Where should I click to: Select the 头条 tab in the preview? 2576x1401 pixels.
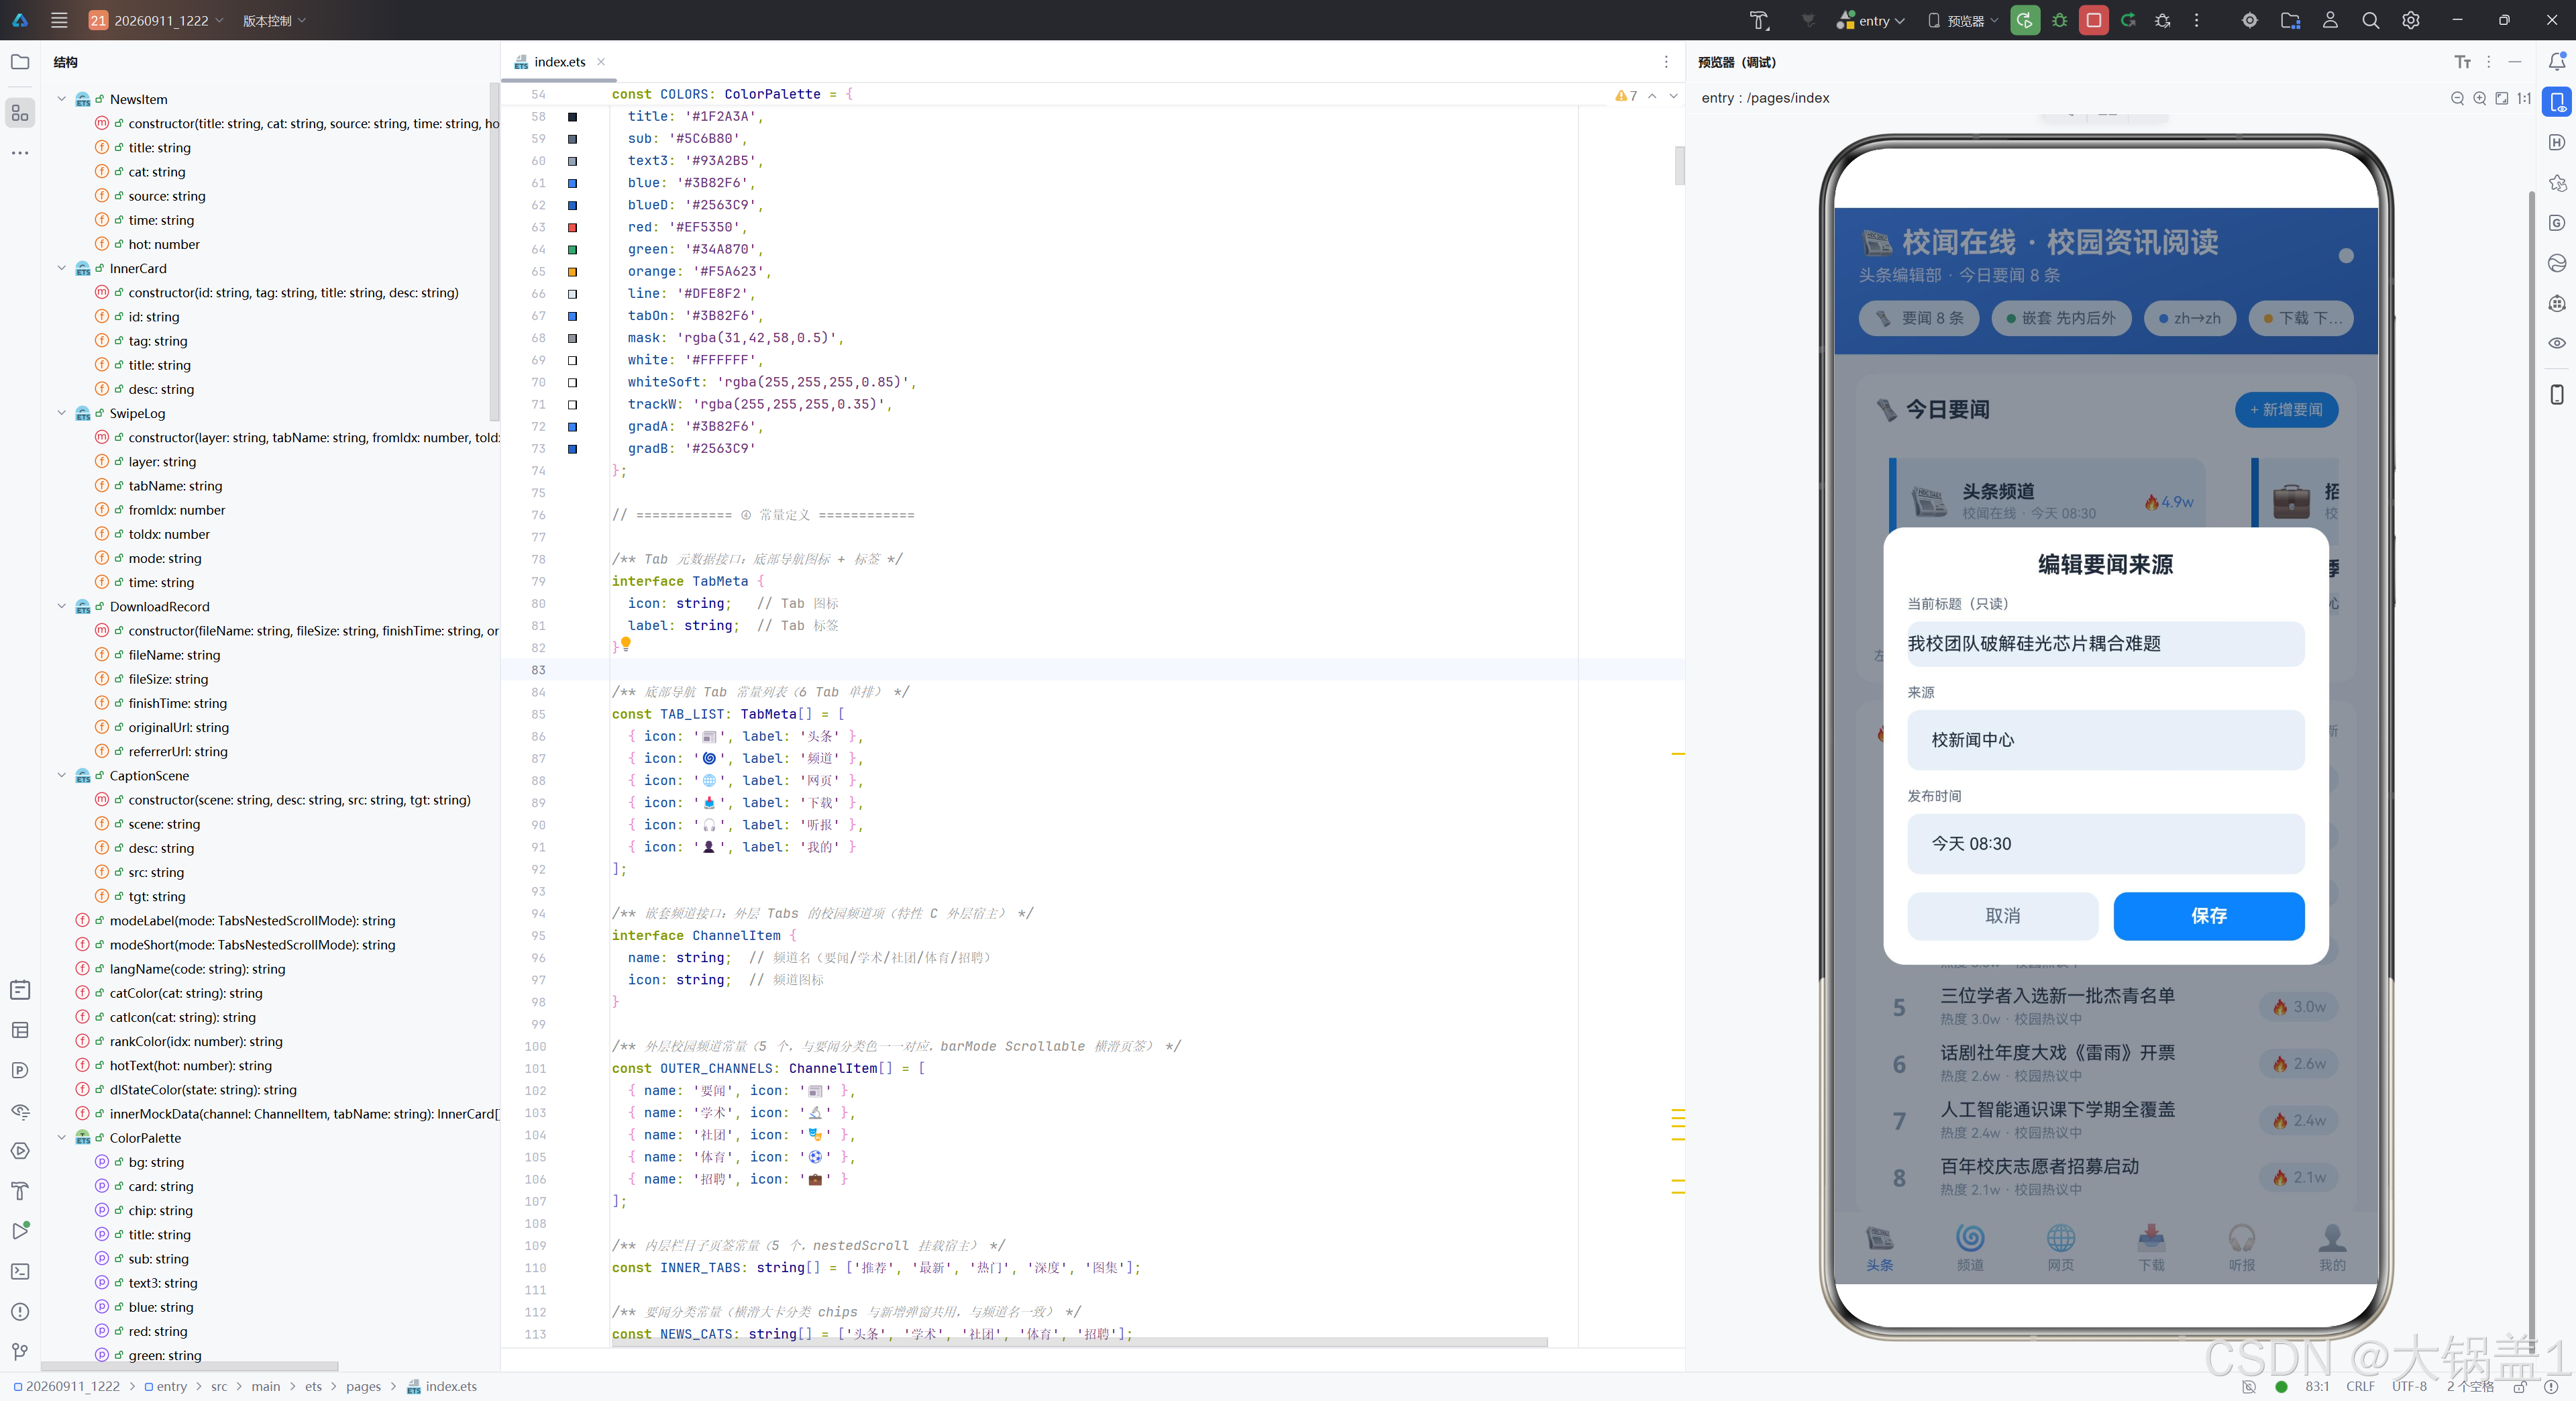click(1879, 1248)
